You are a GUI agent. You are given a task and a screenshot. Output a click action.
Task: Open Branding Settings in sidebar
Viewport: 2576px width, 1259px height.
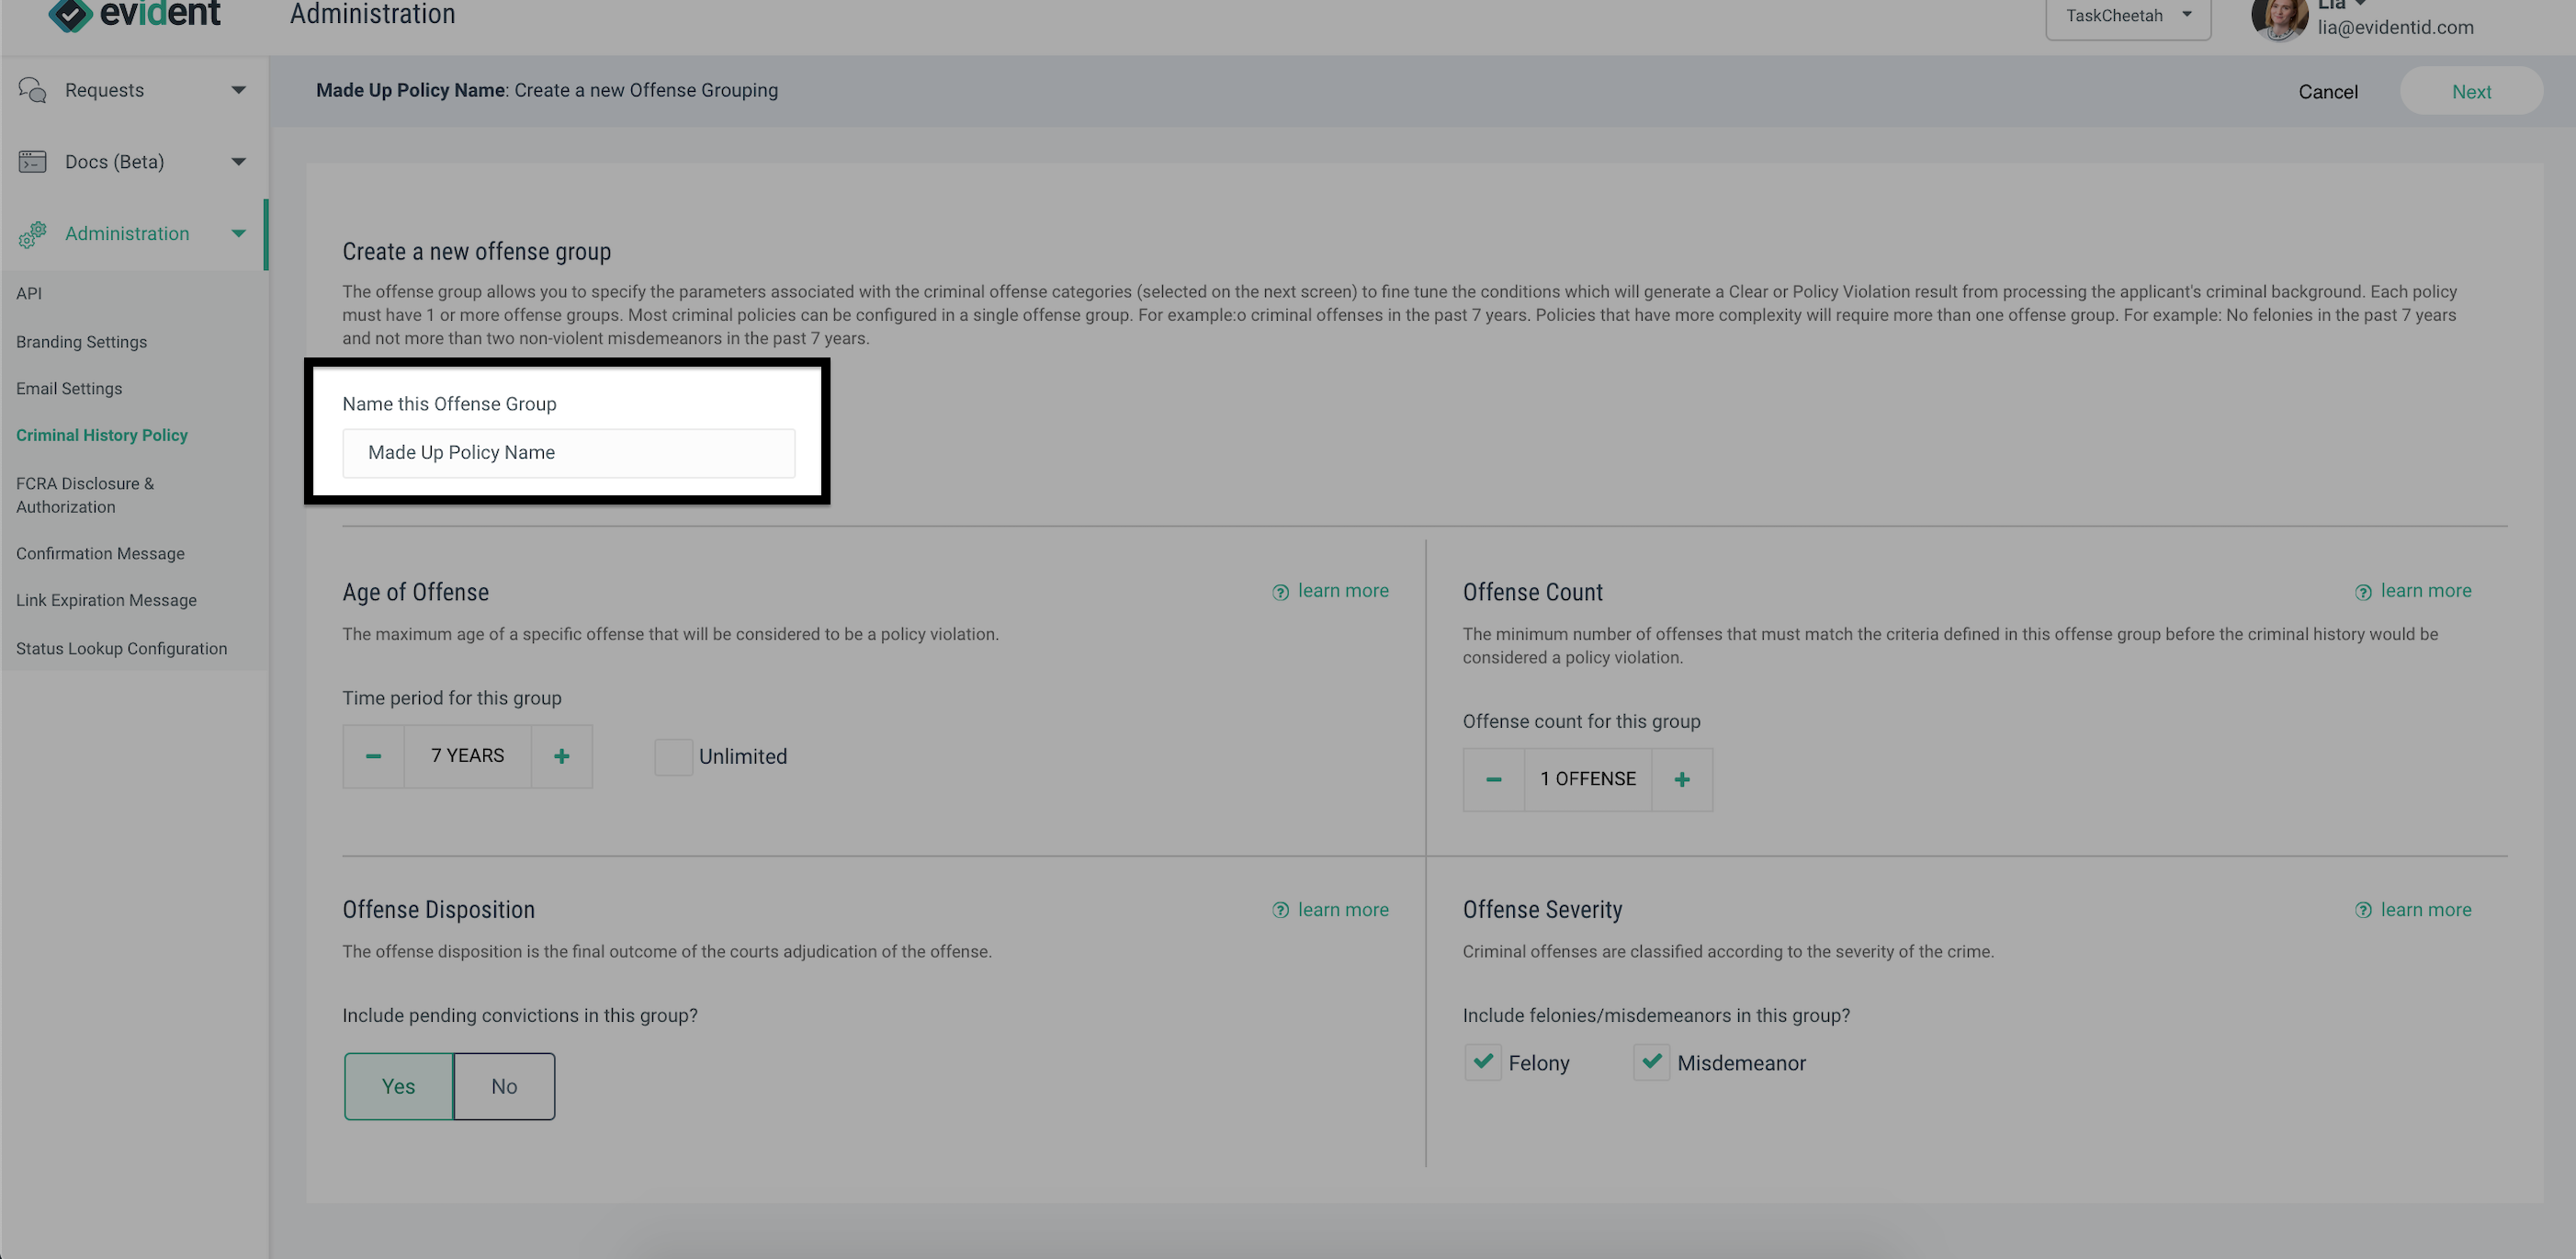[x=81, y=342]
